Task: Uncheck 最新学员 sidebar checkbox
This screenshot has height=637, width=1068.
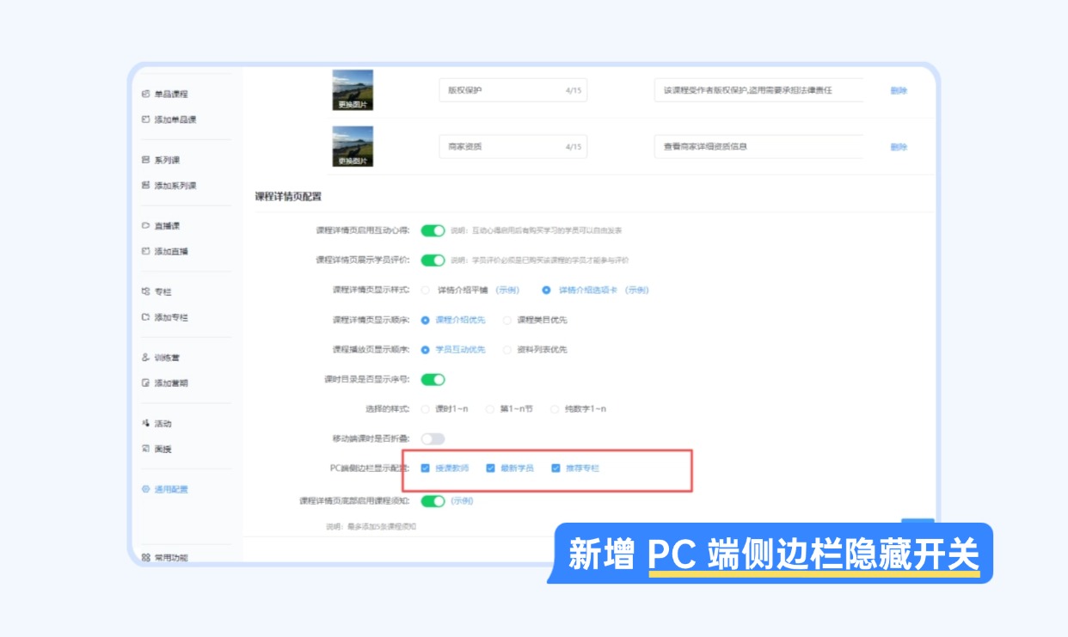Action: [490, 469]
